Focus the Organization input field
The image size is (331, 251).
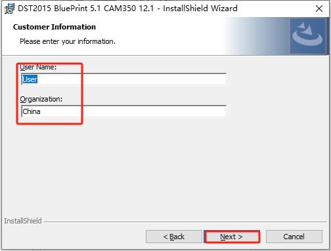click(124, 111)
